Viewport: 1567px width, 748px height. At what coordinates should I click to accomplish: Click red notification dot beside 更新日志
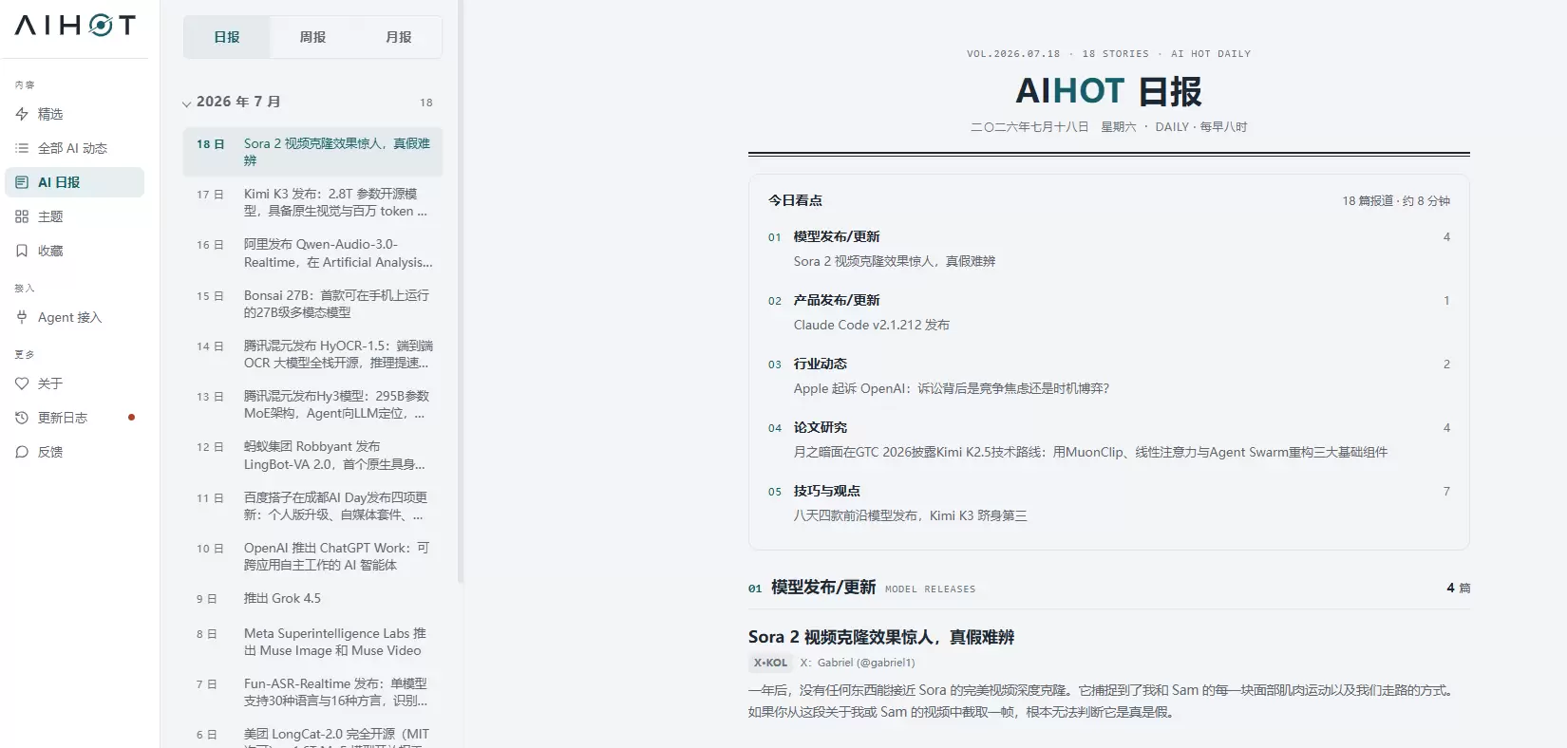[131, 418]
